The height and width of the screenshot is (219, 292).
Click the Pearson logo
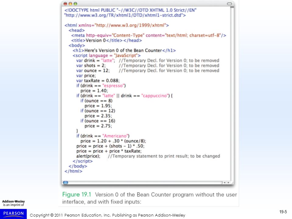click(13, 214)
